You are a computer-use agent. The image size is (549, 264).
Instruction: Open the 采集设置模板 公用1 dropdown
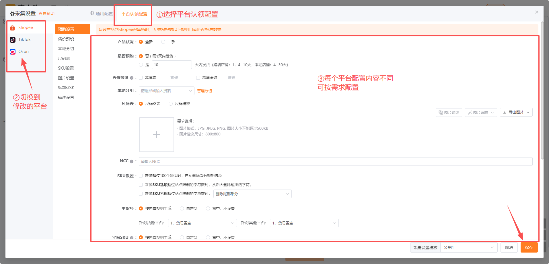[x=469, y=247]
